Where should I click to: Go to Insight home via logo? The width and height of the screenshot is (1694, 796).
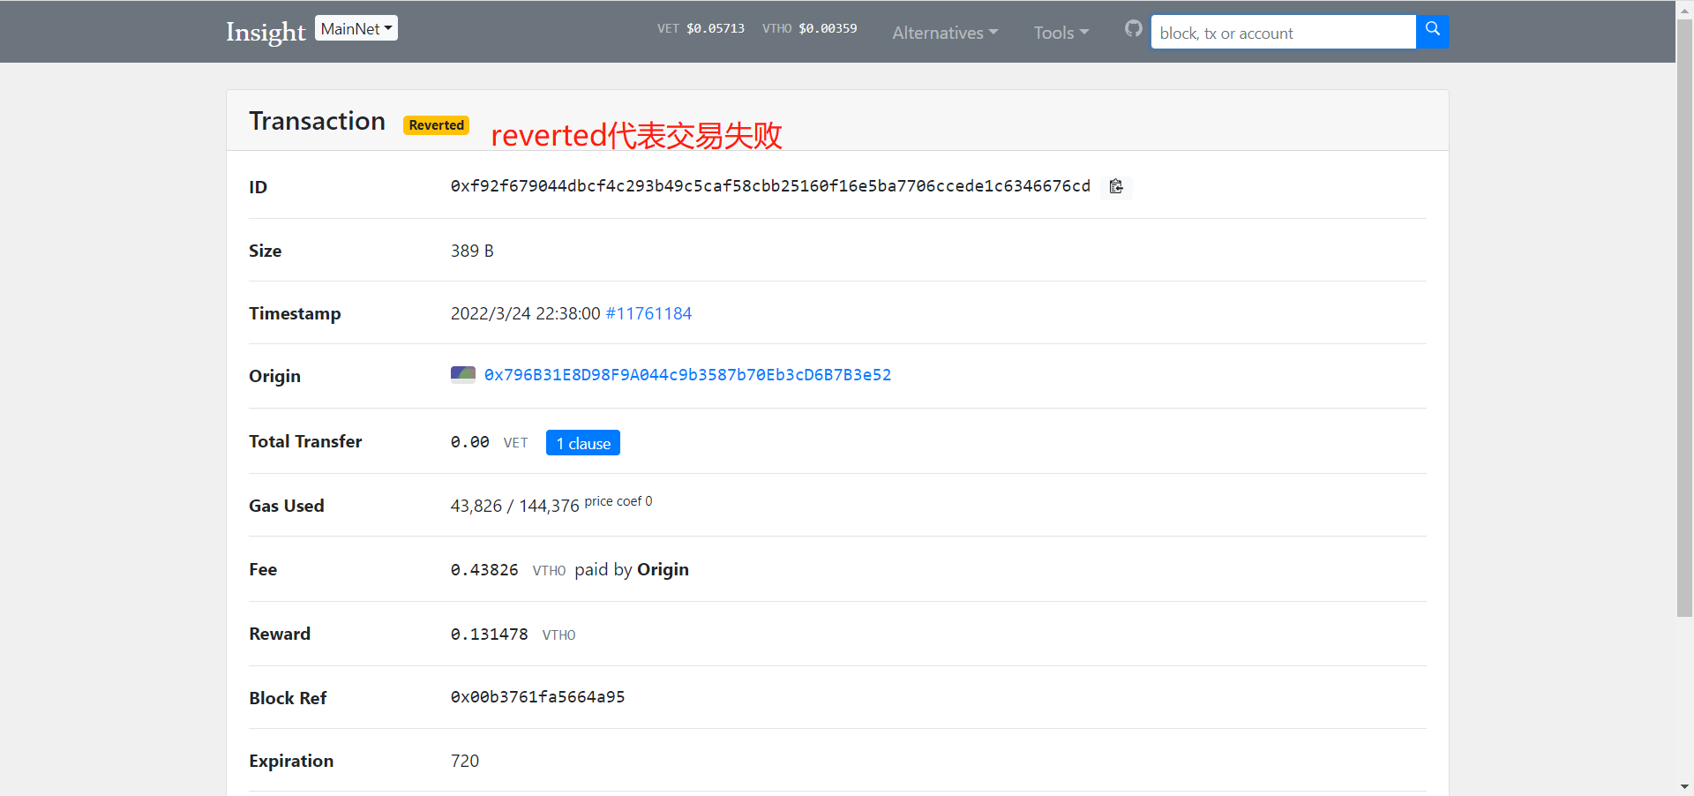tap(266, 32)
